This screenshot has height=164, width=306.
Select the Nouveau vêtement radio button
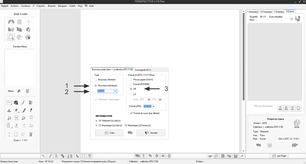coord(96,80)
